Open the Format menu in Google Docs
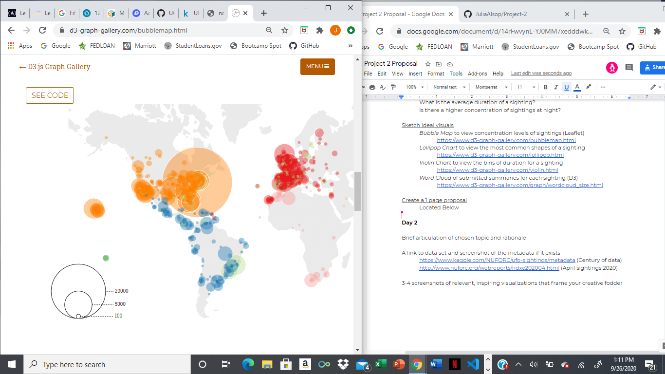Viewport: 665px width, 374px height. tap(436, 74)
